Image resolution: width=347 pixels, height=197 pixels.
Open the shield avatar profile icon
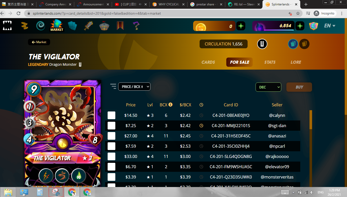[313, 26]
